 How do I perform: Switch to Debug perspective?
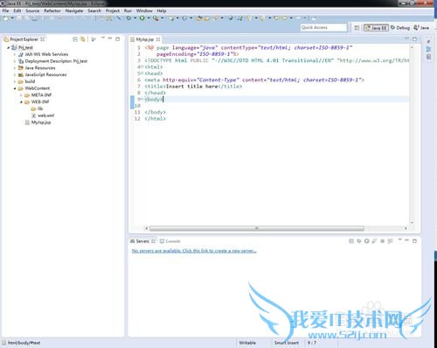[x=400, y=28]
